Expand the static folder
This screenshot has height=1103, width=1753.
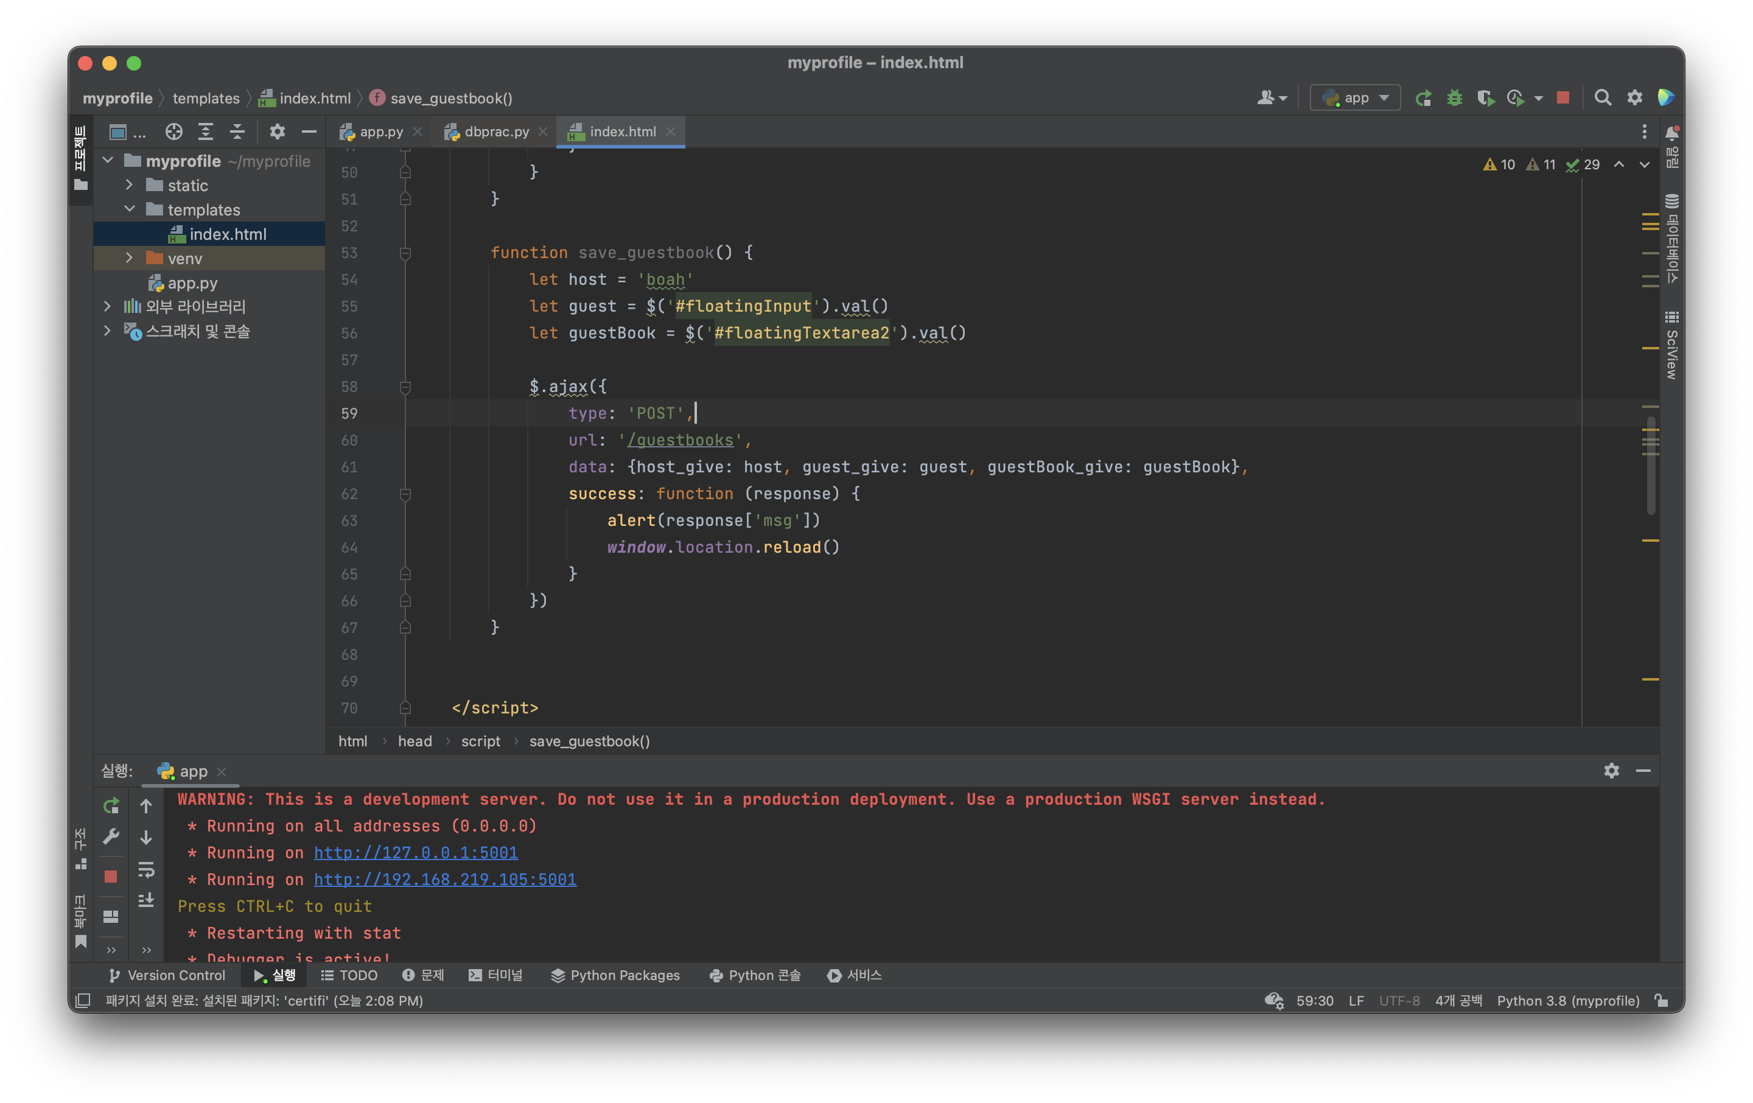tap(130, 185)
